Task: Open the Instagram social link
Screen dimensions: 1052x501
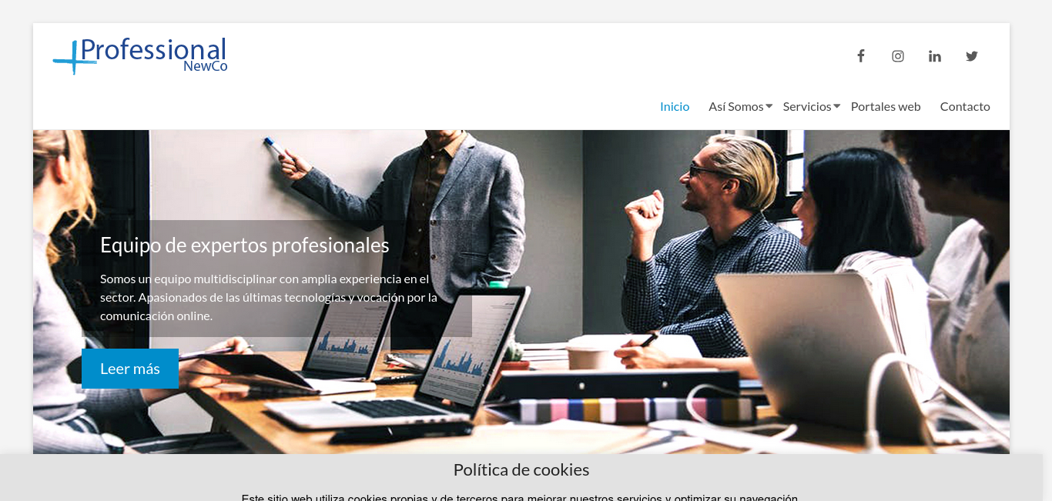Action: point(898,56)
